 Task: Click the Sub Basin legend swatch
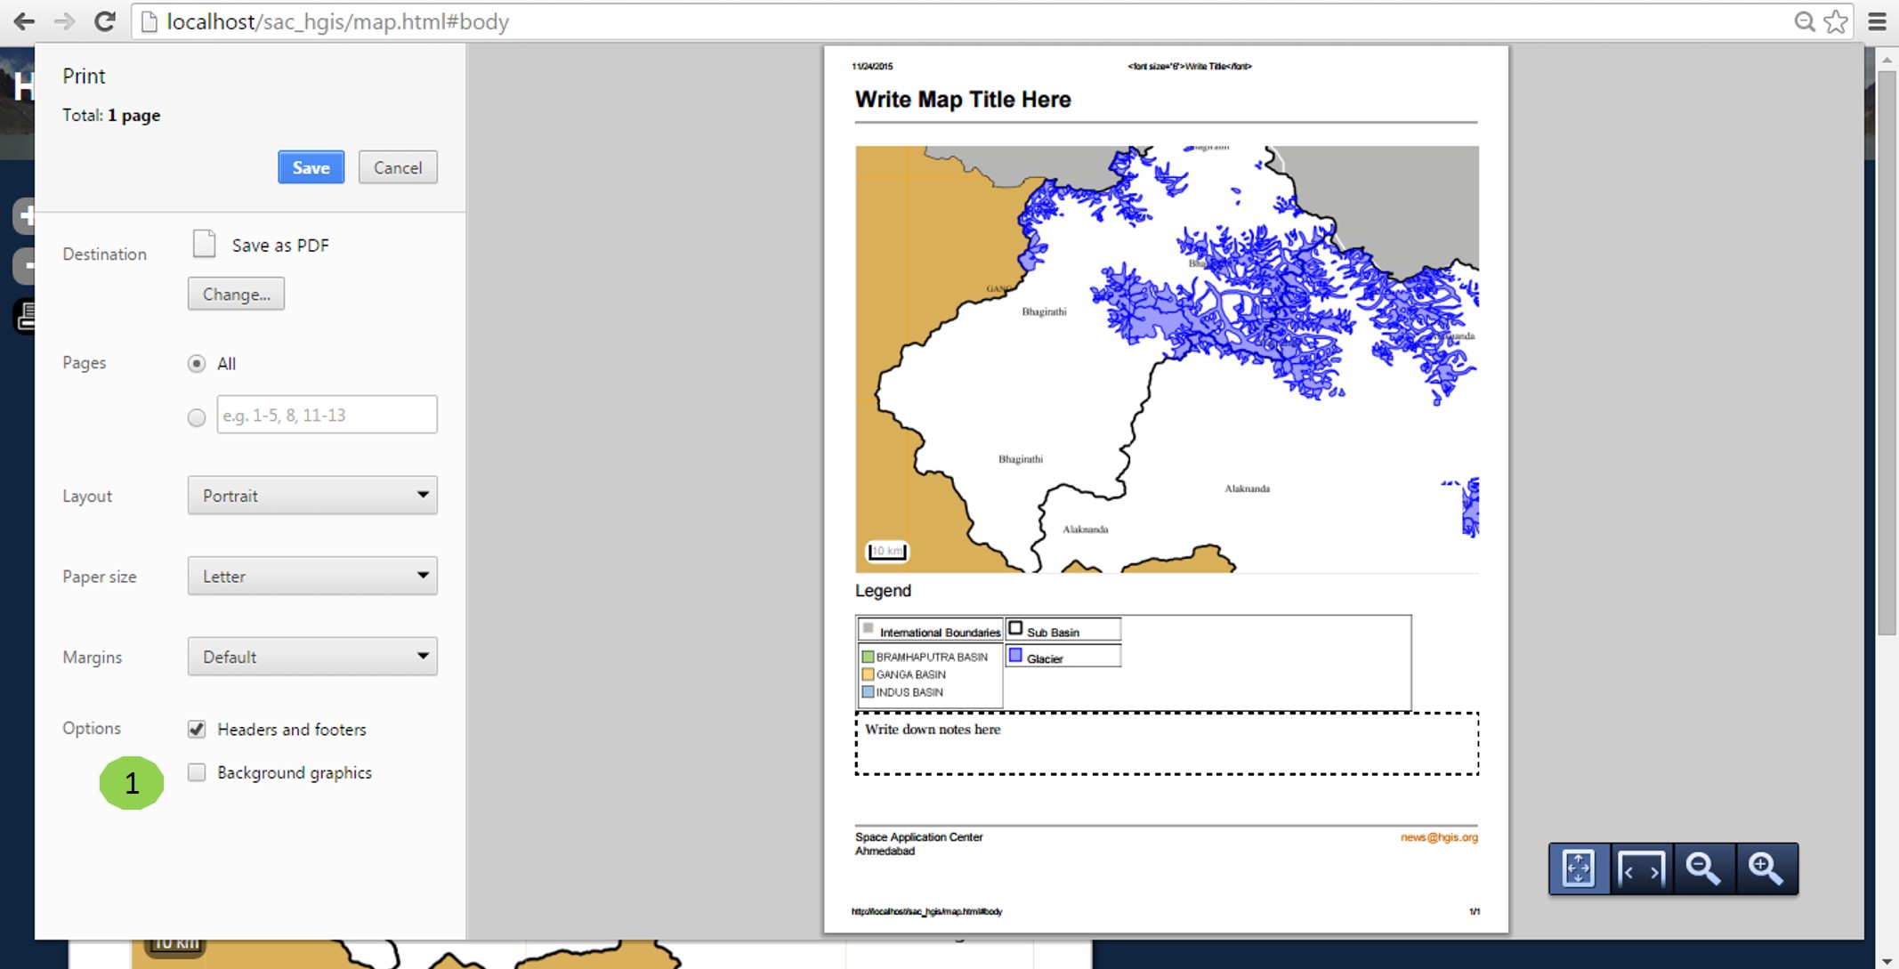1015,628
